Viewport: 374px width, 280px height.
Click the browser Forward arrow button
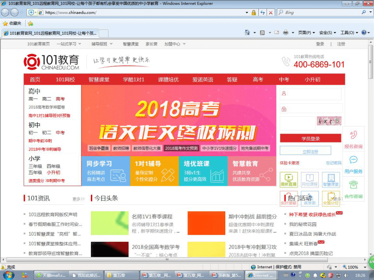(14, 13)
